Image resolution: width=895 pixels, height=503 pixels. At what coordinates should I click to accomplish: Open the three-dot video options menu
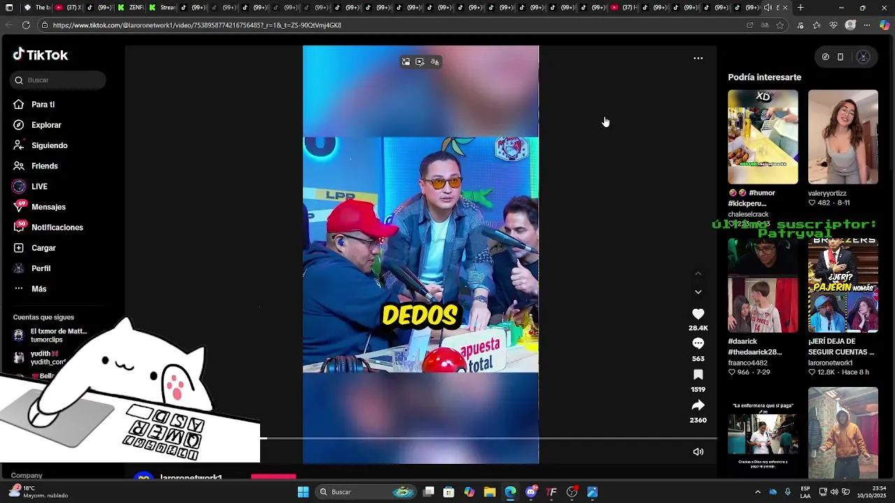698,59
